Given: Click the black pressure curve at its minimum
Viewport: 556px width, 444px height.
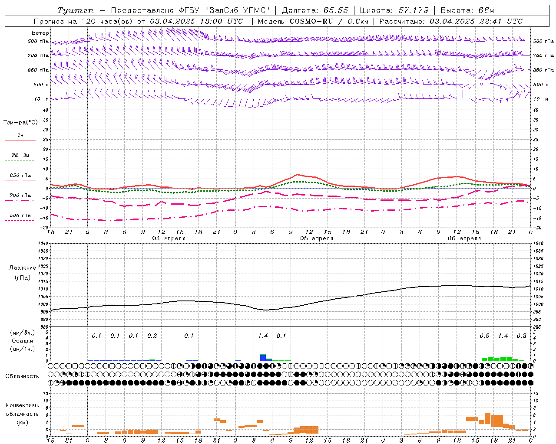Looking at the screenshot, I should (265, 310).
